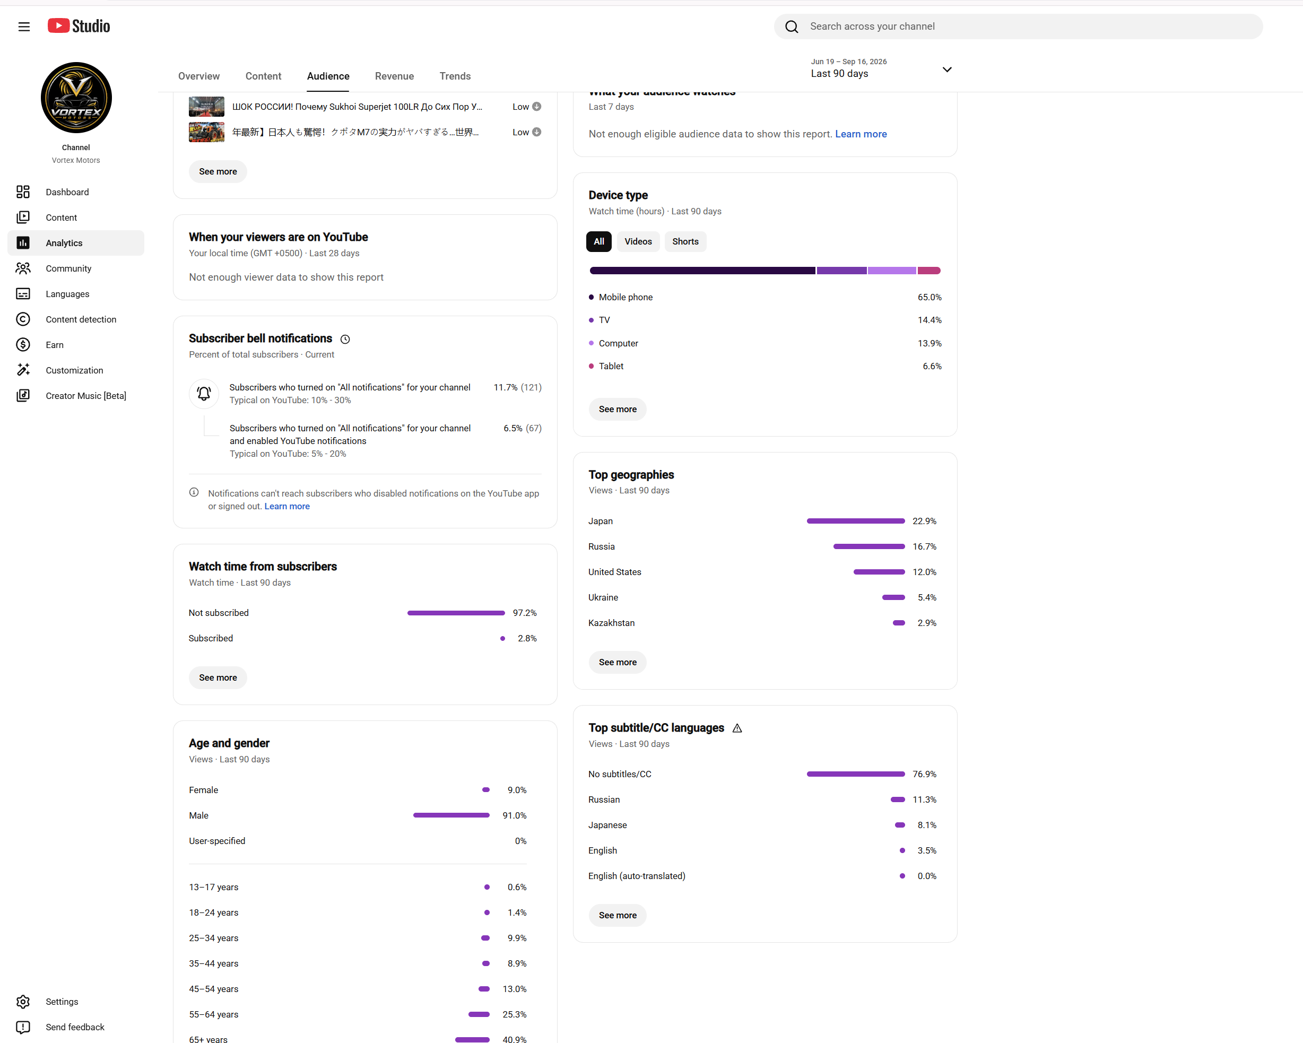Select Analytics in the sidebar
This screenshot has width=1303, height=1043.
point(76,243)
